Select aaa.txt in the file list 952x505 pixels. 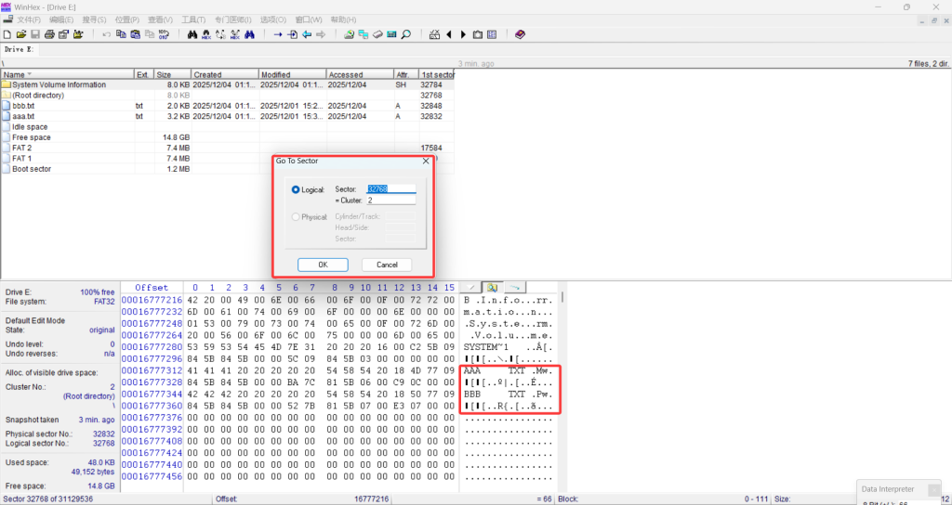pyautogui.click(x=24, y=116)
